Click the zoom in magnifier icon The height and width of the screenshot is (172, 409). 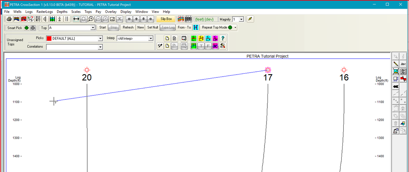point(91,19)
